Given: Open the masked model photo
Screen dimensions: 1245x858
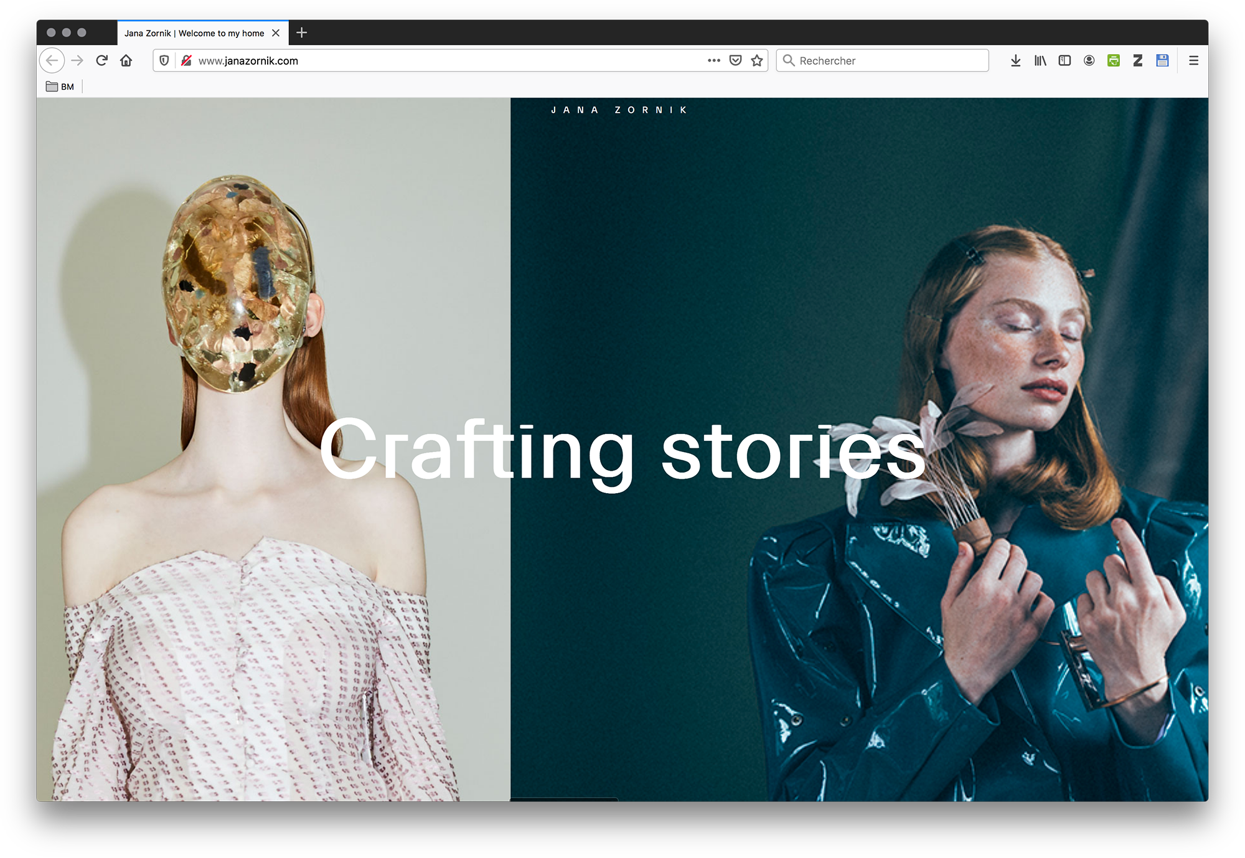Looking at the screenshot, I should point(273,449).
